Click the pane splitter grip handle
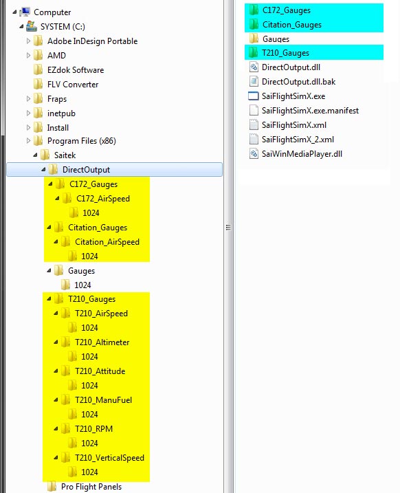The width and height of the screenshot is (400, 493). coord(228,228)
